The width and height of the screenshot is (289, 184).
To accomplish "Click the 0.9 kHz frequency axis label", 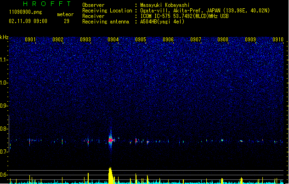I will (4, 106).
